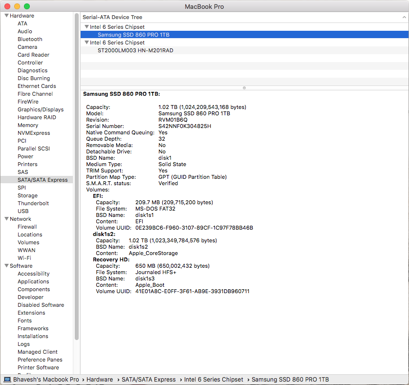Click Samsung SSD 860 PRO 1TB in path bar
The width and height of the screenshot is (409, 385).
(290, 380)
